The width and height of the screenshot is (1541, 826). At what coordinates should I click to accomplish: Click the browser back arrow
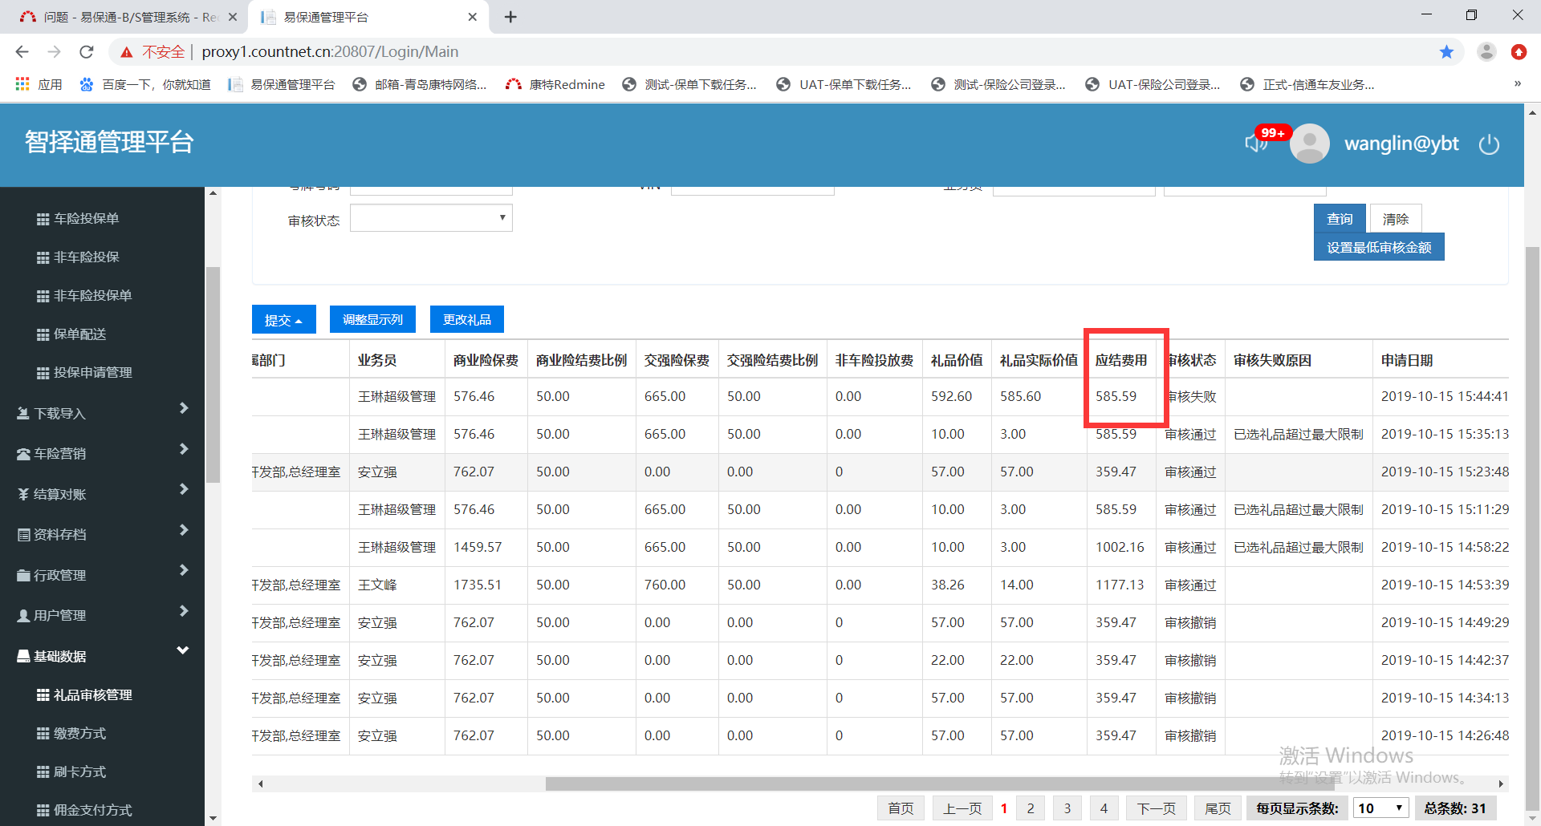(x=22, y=52)
